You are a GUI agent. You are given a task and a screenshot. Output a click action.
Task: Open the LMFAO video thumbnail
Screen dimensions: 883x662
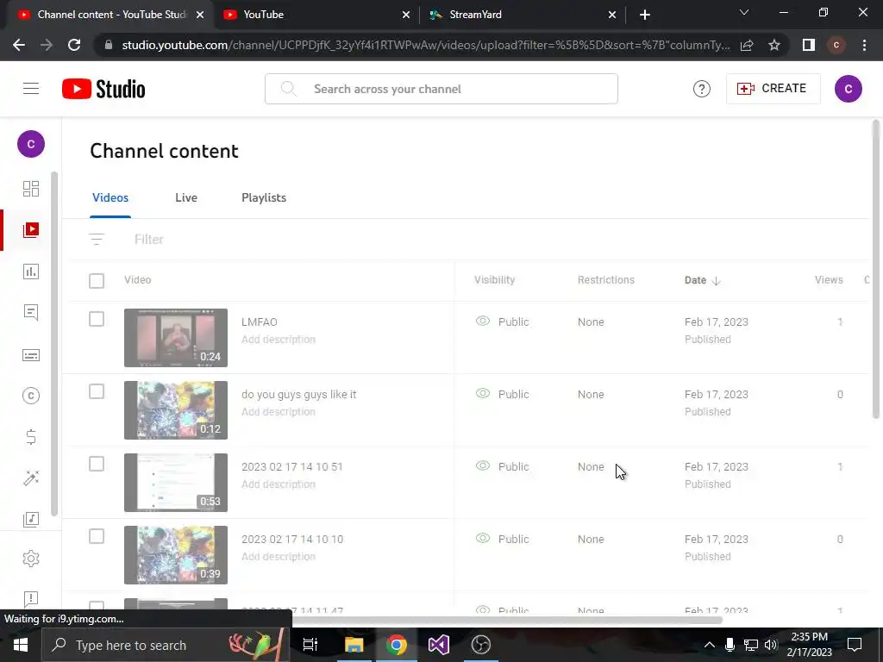coord(176,338)
